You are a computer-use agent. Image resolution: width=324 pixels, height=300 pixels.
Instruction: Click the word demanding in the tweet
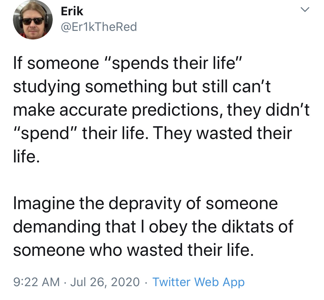click(x=57, y=227)
